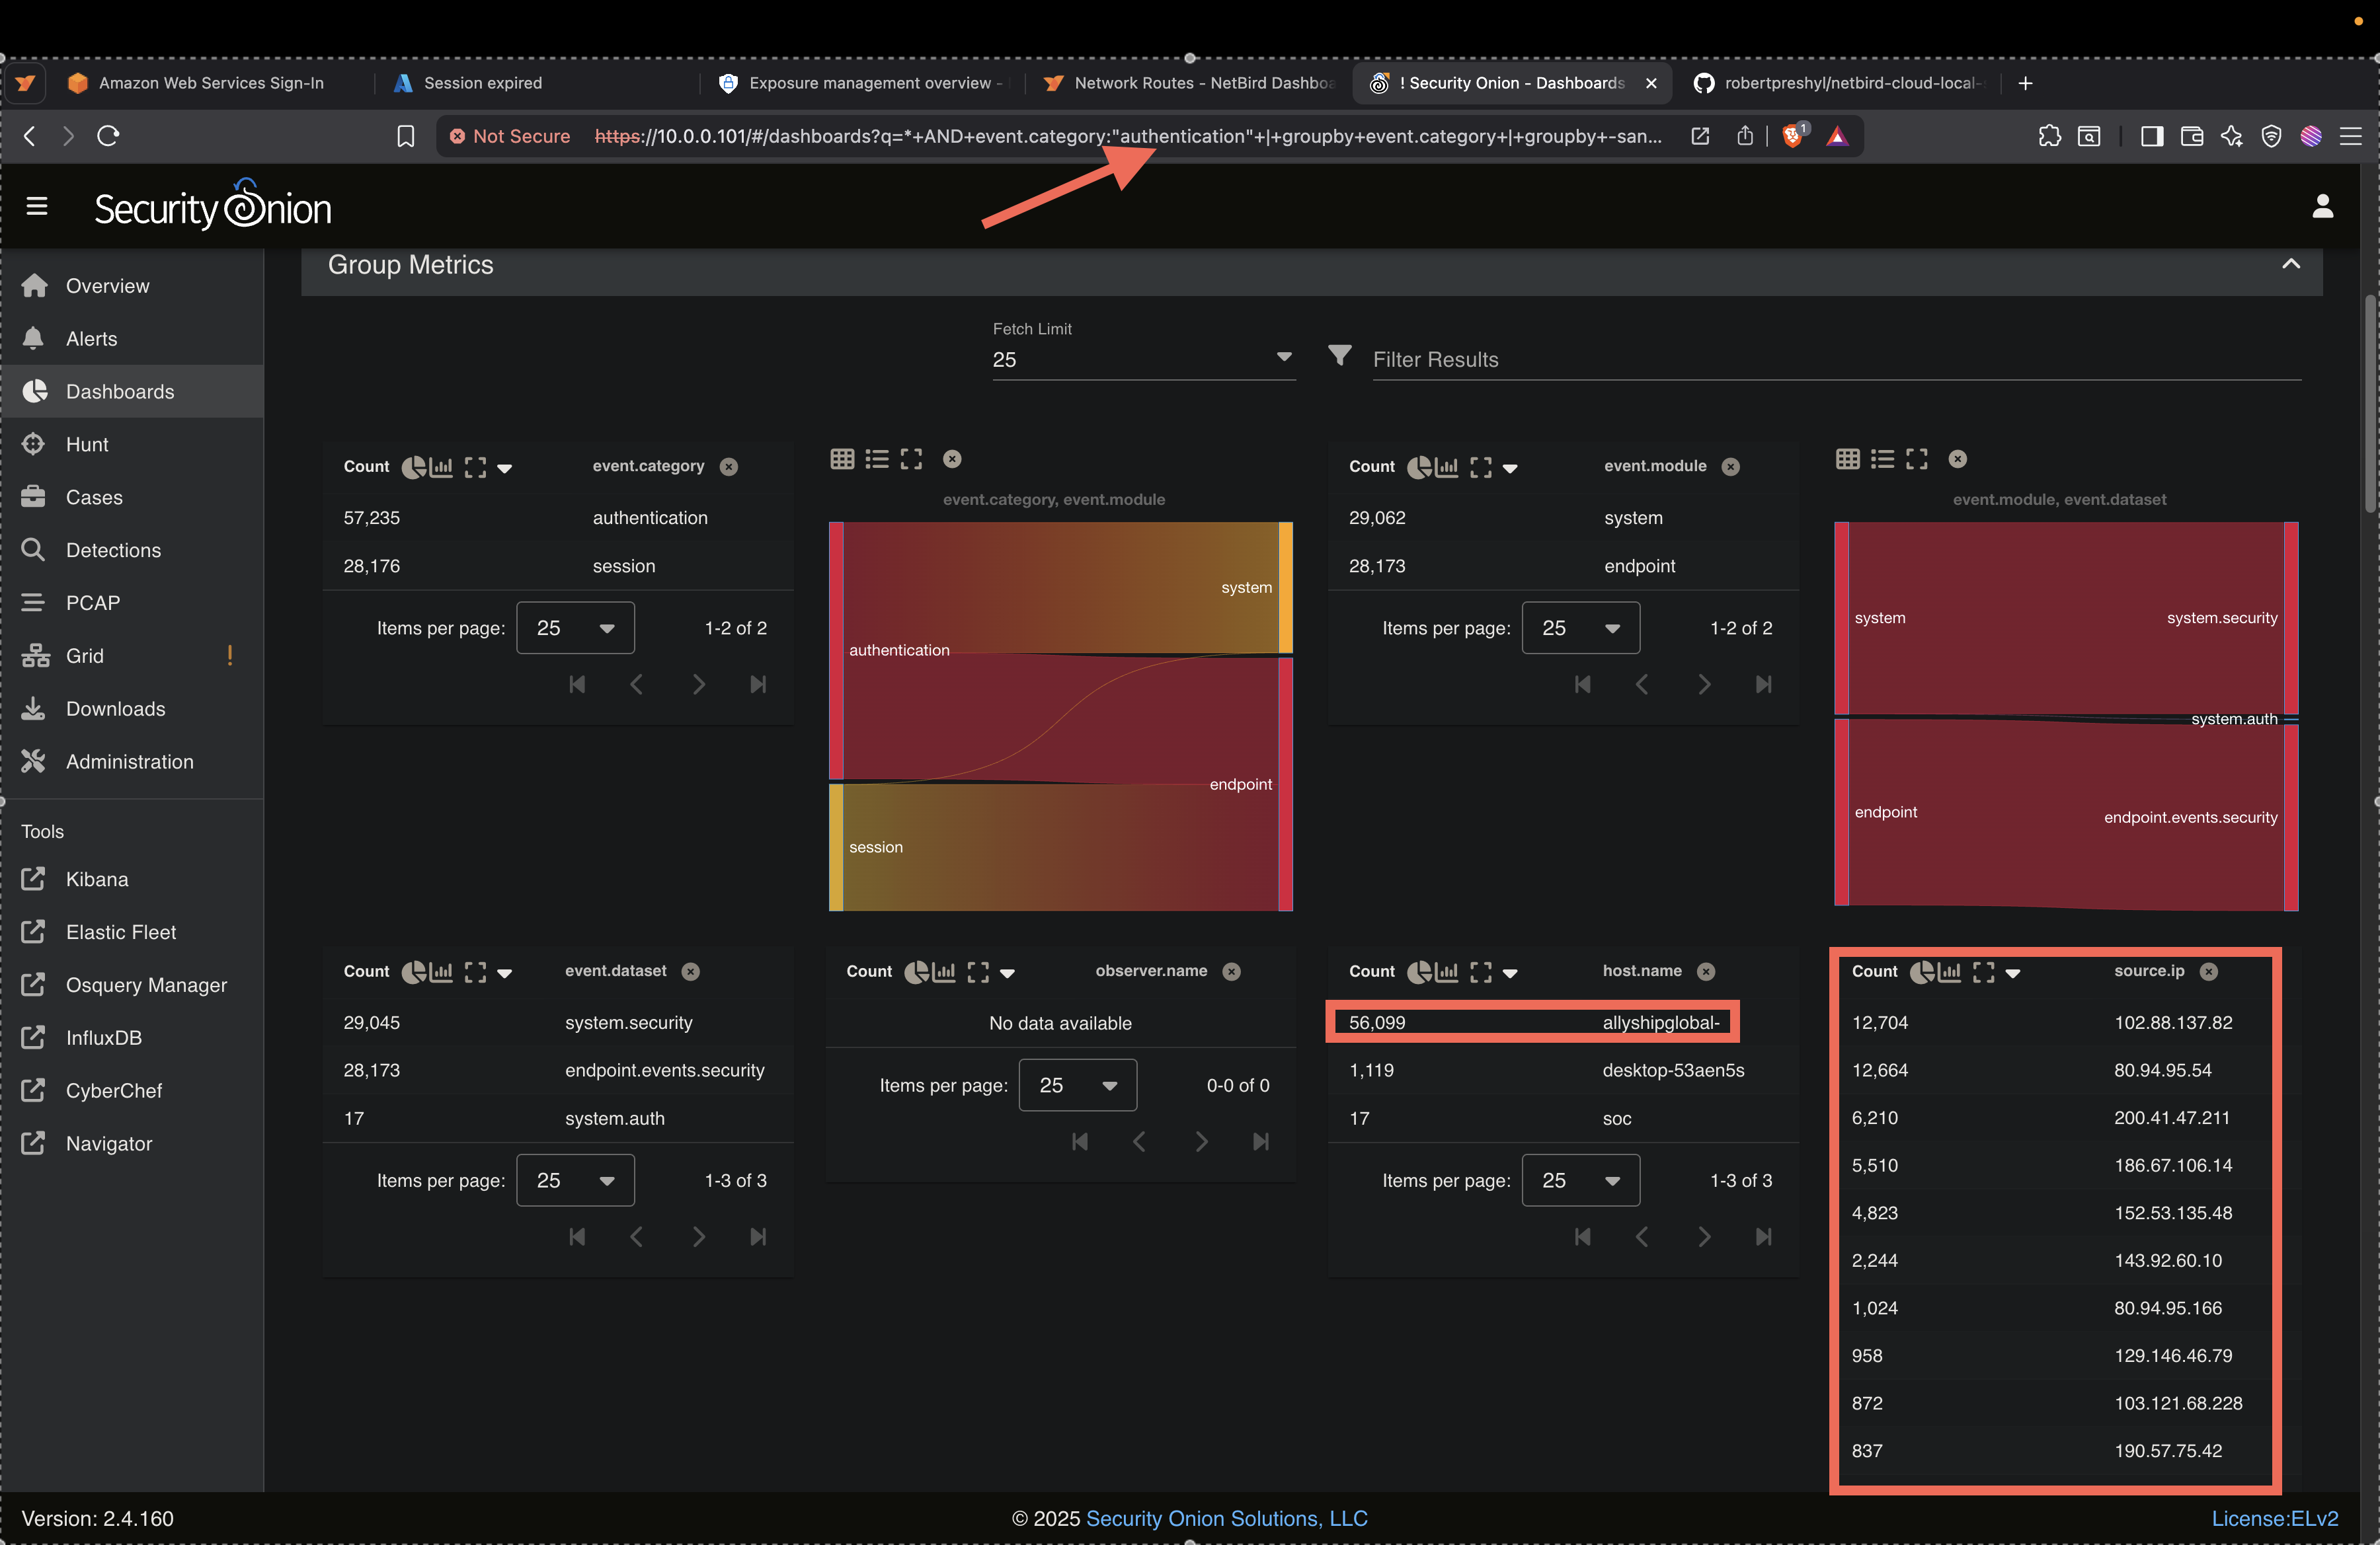Toggle fullscreen on event.category Sankey chart
Viewport: 2380px width, 1545px height.
pos(911,459)
